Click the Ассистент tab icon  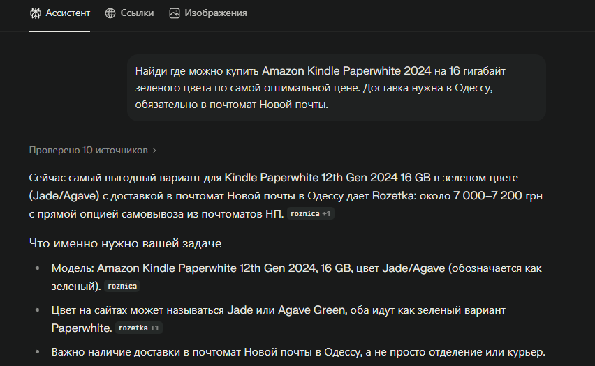[x=35, y=13]
